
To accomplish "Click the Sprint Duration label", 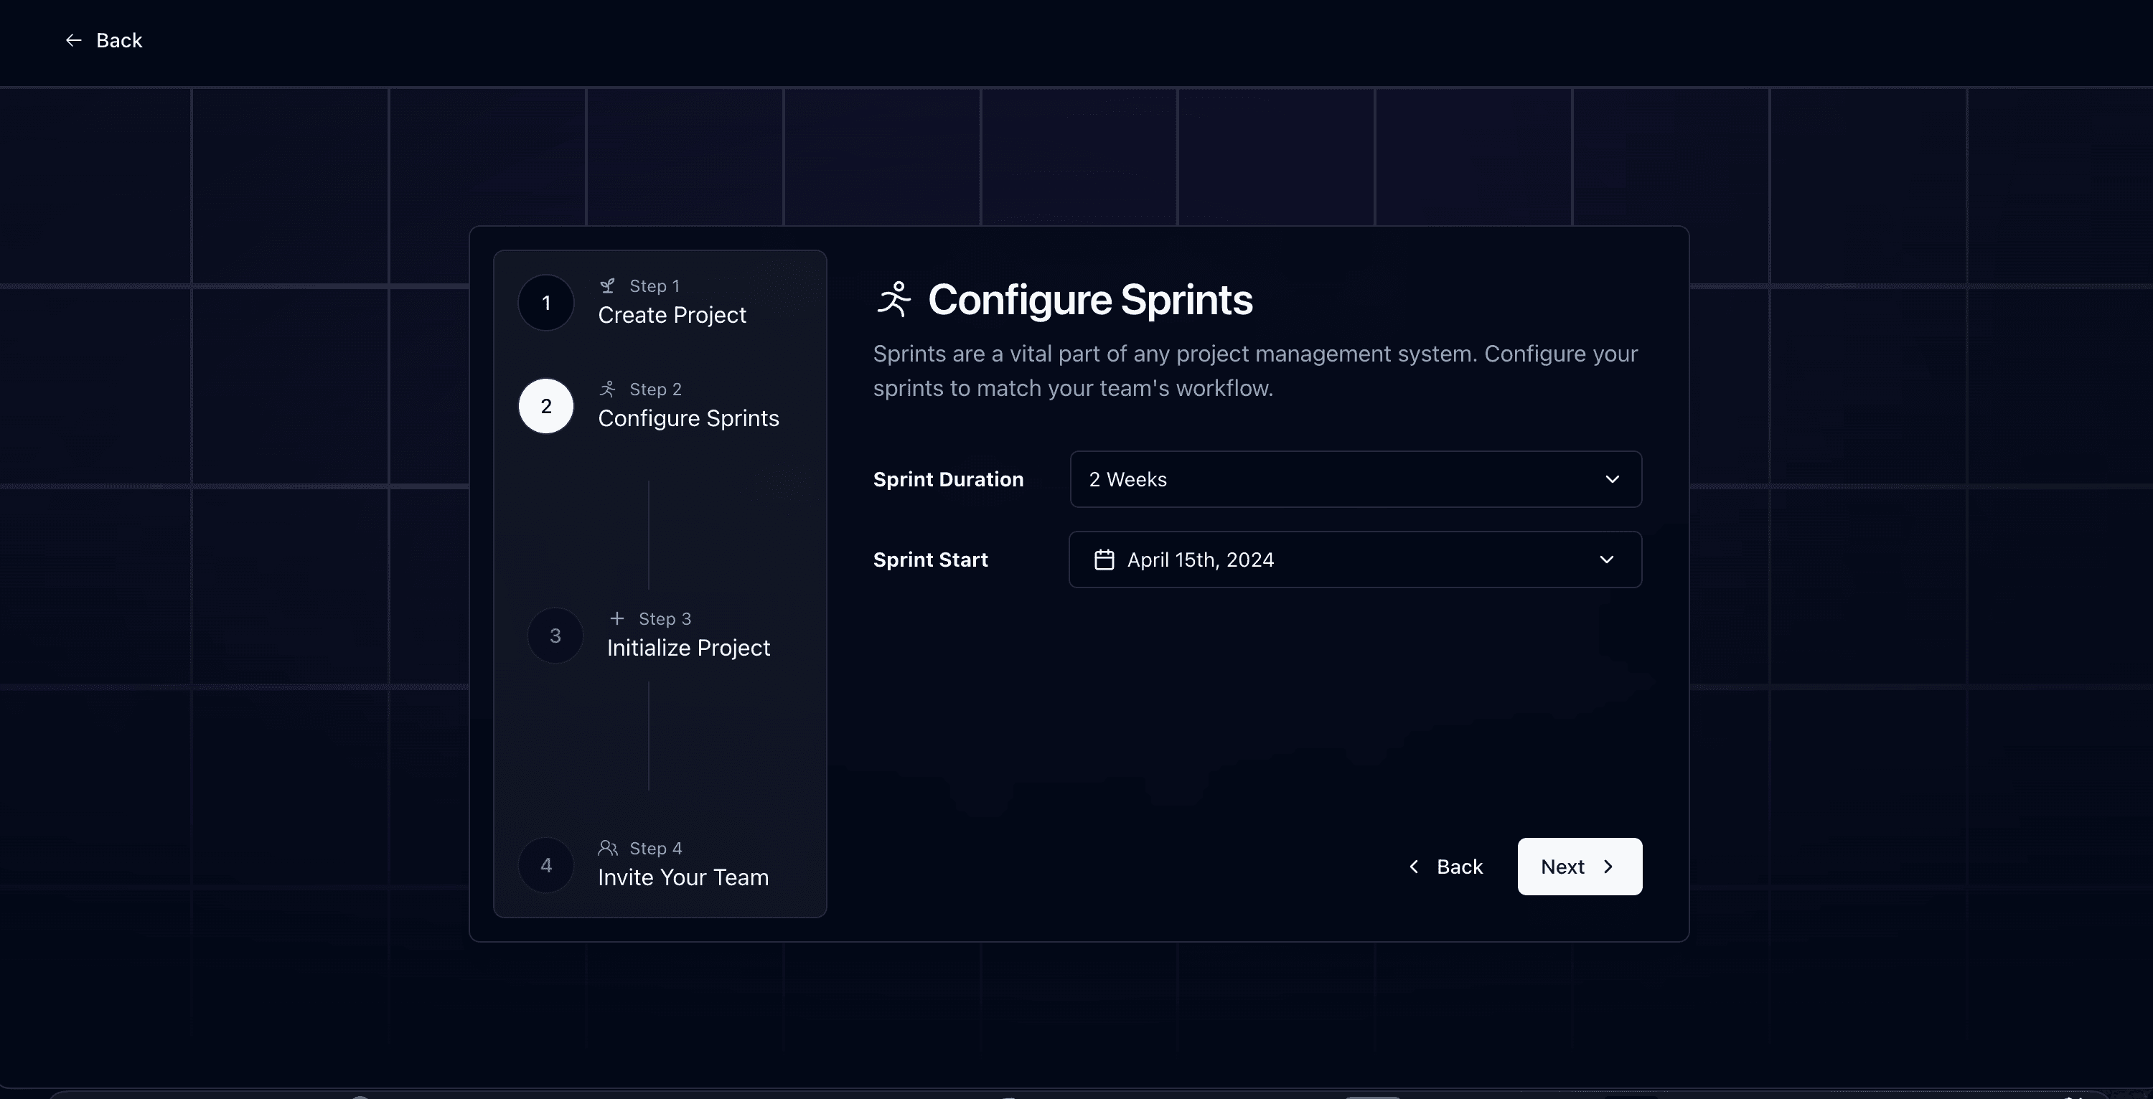I will coord(948,480).
